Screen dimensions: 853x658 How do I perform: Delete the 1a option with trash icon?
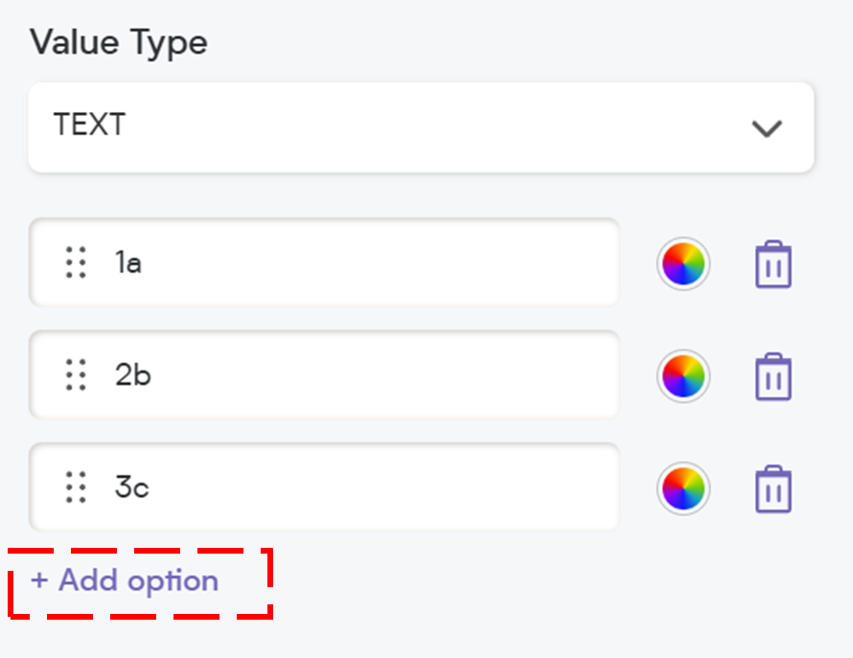click(x=773, y=263)
